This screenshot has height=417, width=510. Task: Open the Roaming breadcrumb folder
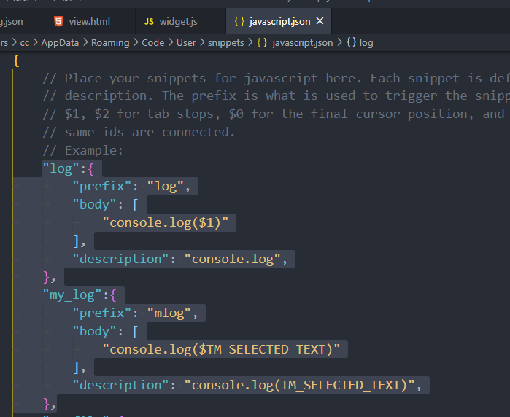(110, 42)
